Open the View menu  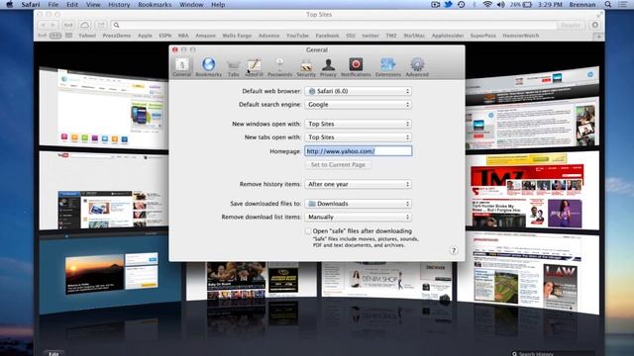tap(93, 4)
